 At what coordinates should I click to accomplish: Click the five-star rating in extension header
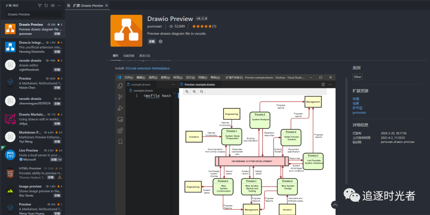click(202, 26)
